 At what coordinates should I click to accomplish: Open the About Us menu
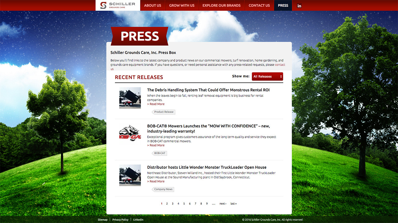153,5
